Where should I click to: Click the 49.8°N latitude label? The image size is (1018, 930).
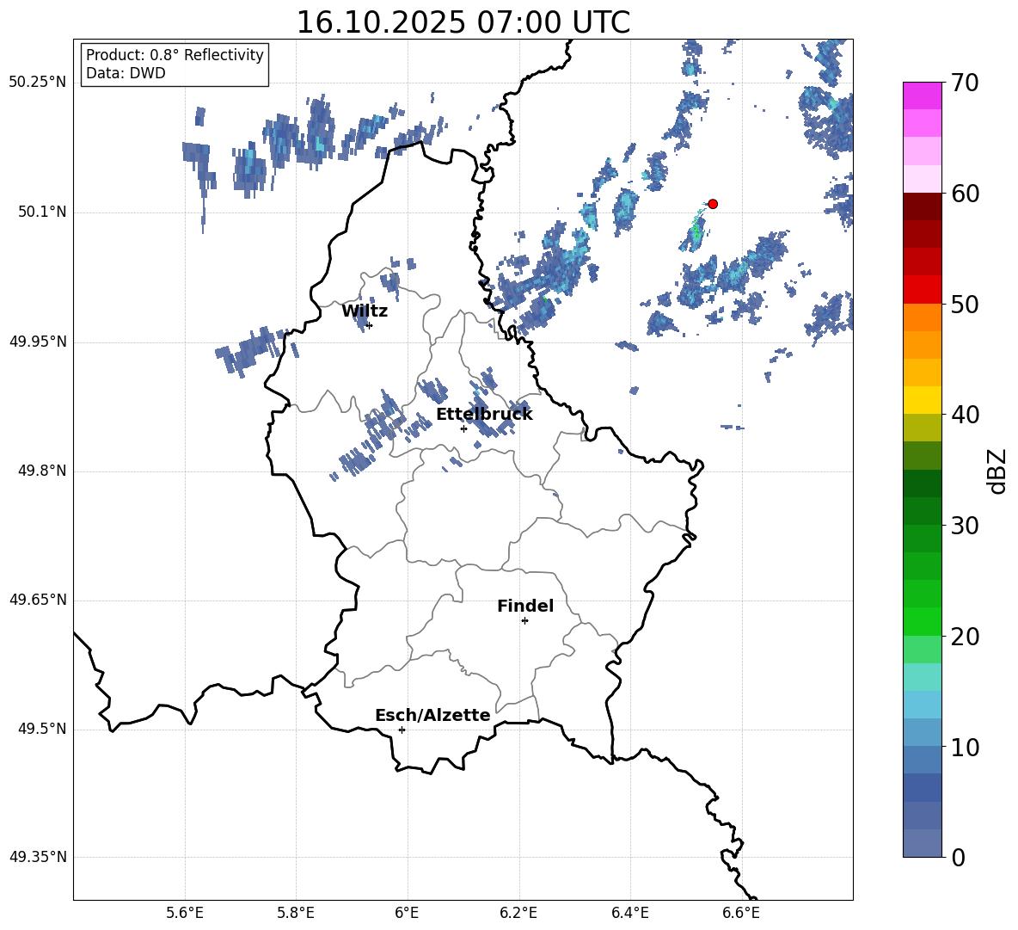[42, 471]
